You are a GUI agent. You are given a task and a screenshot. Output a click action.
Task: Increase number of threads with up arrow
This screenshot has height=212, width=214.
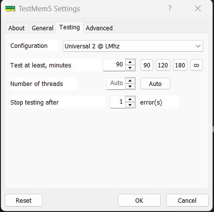[130, 81]
